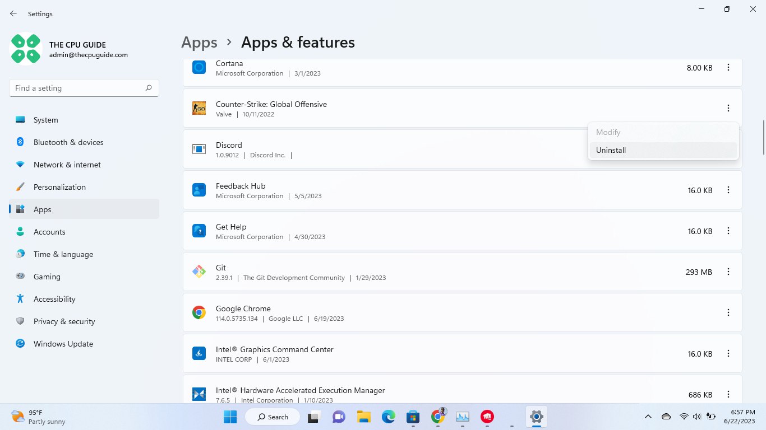Click the Feedback Hub app icon
Viewport: 766px width, 430px height.
199,190
